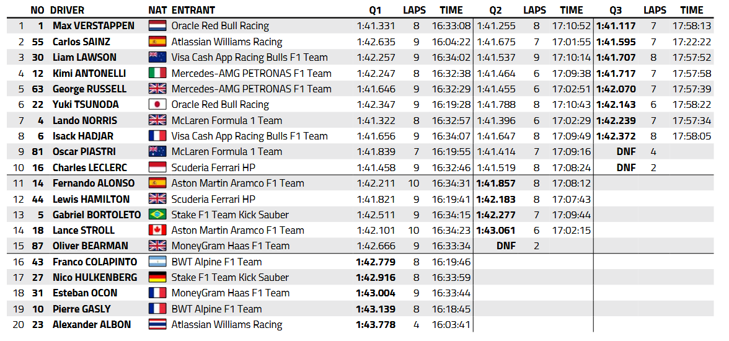Image resolution: width=729 pixels, height=341 pixels.
Task: Click Albon's Q1 time 1:43.778
Action: tap(376, 325)
